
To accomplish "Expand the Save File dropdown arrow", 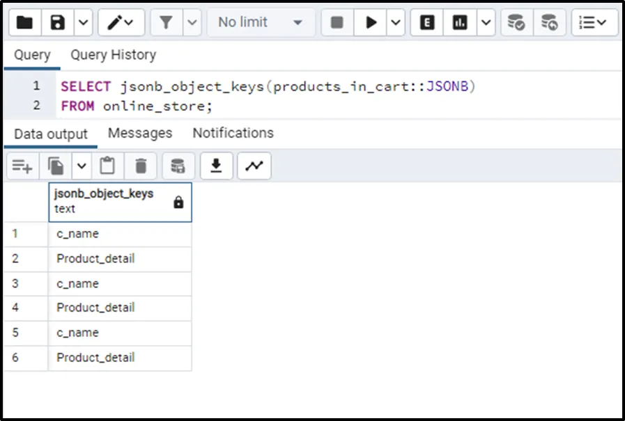I will coord(83,23).
